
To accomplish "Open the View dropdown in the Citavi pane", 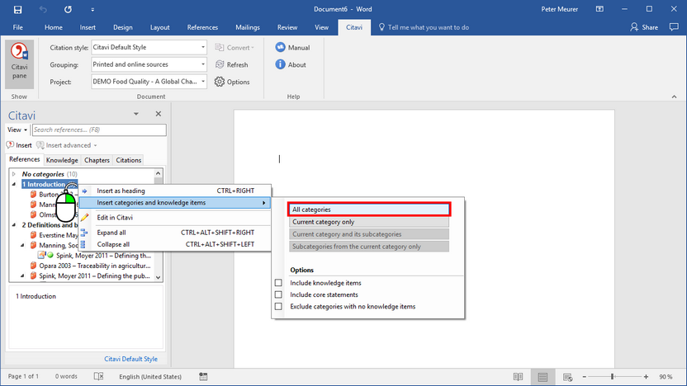I will (x=17, y=129).
